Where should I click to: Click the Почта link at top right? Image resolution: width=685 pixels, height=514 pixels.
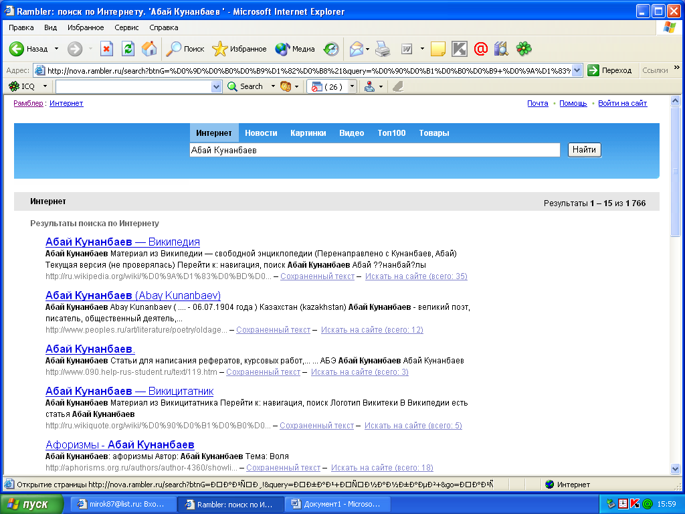point(538,103)
